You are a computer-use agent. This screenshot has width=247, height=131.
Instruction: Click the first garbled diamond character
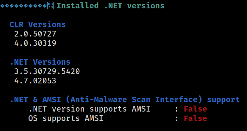tap(3, 6)
